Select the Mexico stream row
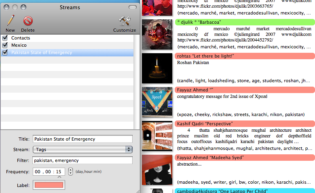Image resolution: width=315 pixels, height=193 pixels. click(x=67, y=45)
